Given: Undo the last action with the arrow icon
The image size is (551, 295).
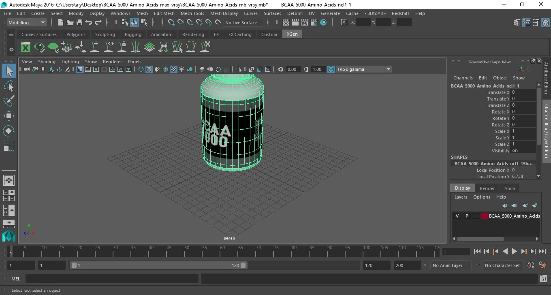Looking at the screenshot, I should 89,23.
